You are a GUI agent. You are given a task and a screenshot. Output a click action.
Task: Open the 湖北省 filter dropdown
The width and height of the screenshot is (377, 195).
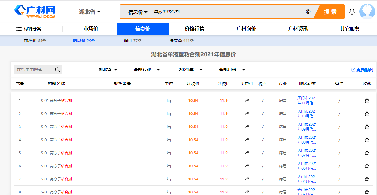pyautogui.click(x=108, y=70)
